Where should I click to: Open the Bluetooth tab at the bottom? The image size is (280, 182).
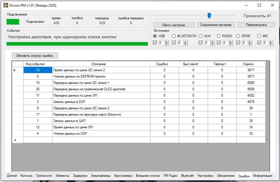(187, 176)
